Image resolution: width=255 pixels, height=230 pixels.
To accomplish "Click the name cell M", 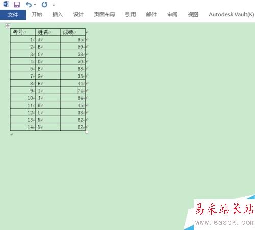I will (x=48, y=120).
